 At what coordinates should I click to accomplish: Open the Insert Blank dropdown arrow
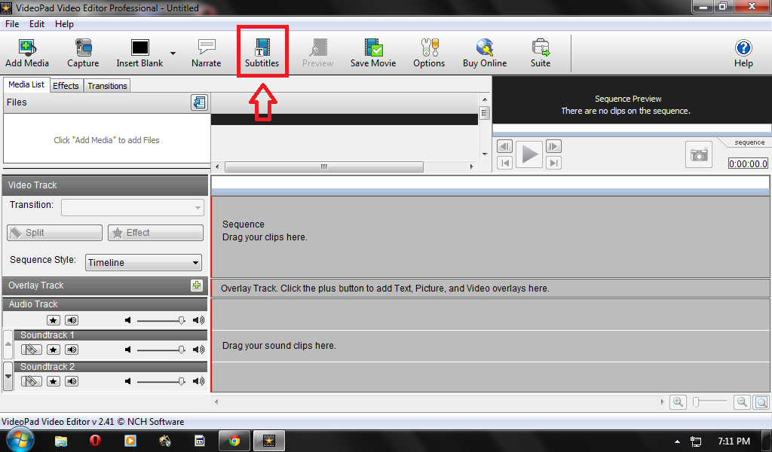click(173, 53)
